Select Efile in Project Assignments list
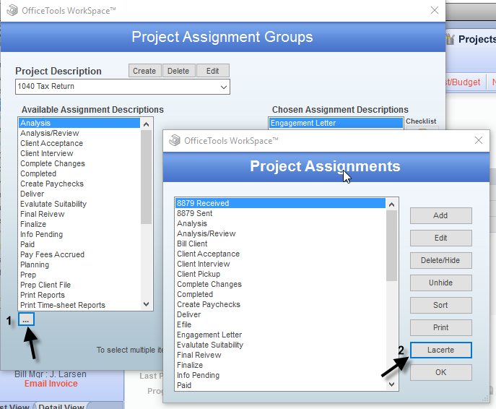Viewport: 496px width, 409px height. [x=281, y=324]
